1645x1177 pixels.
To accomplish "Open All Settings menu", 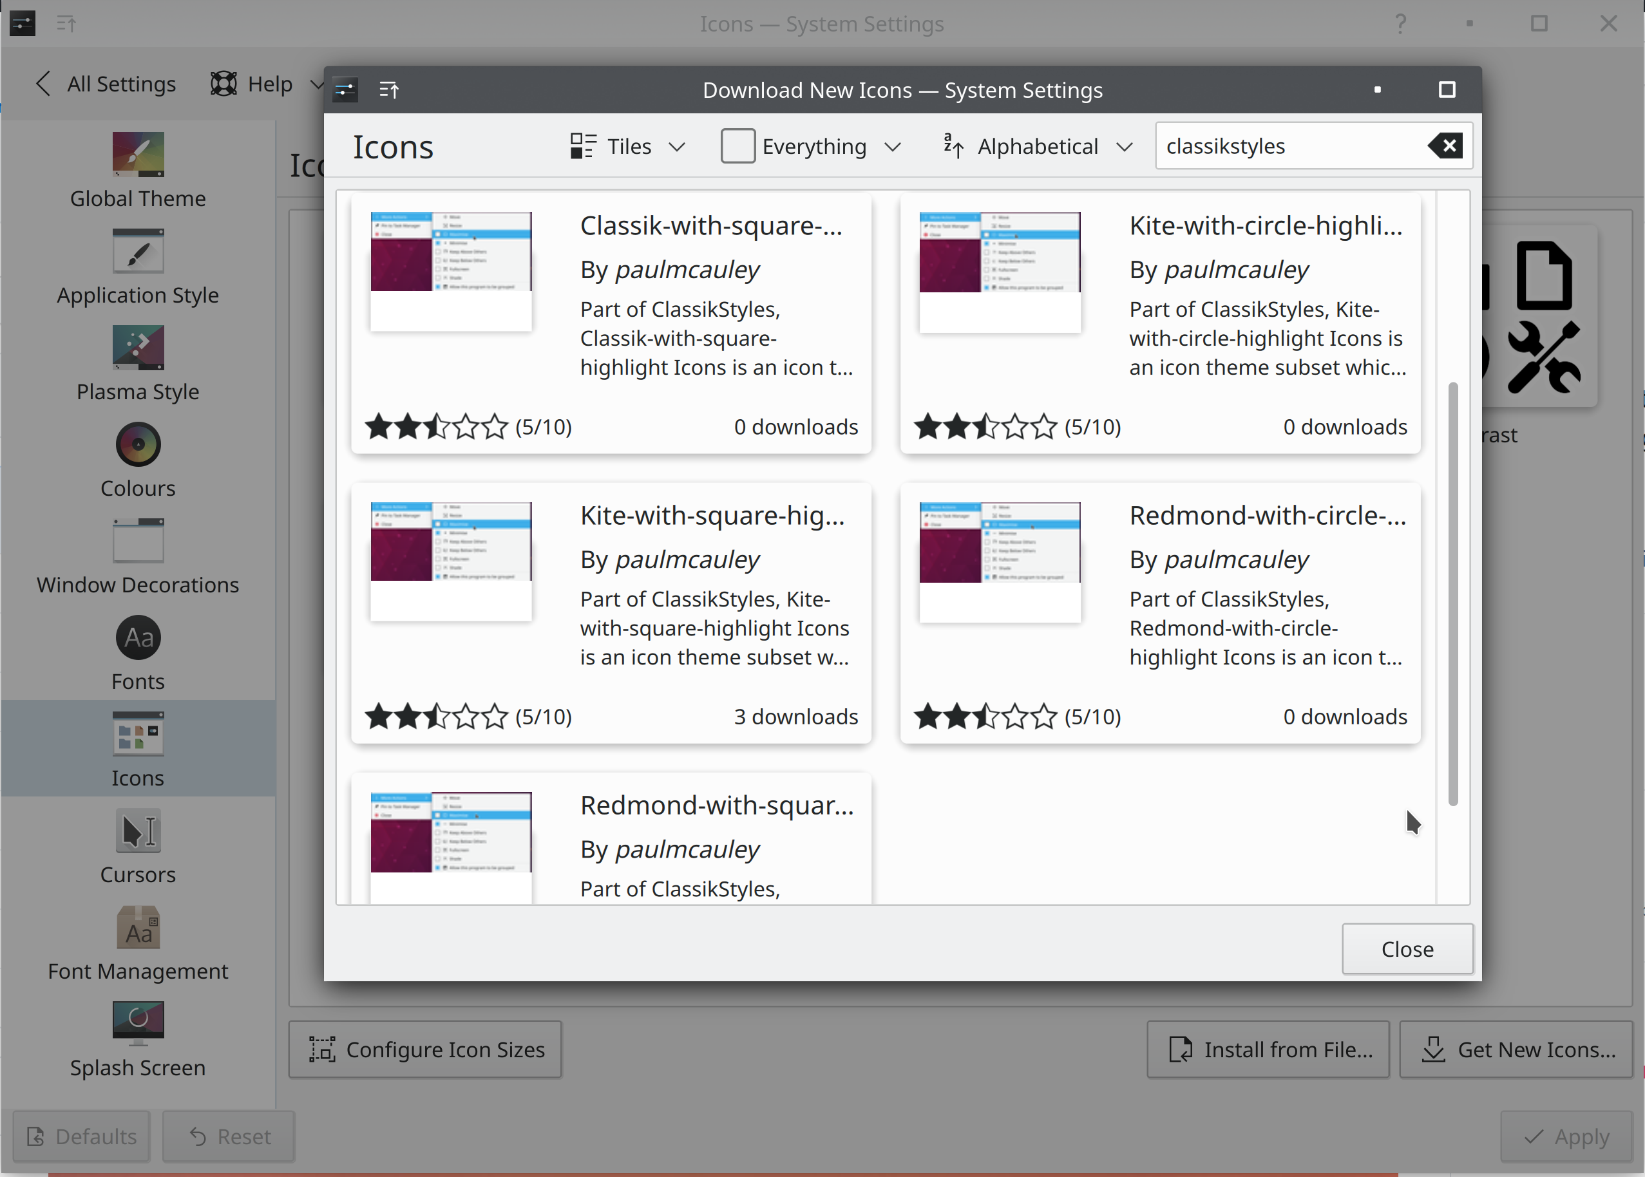I will tap(106, 83).
